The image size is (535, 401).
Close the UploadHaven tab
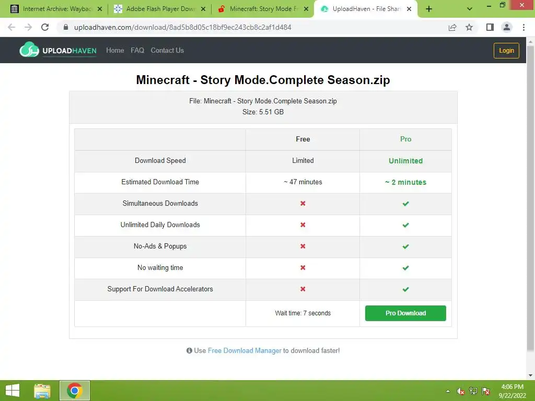click(x=409, y=9)
